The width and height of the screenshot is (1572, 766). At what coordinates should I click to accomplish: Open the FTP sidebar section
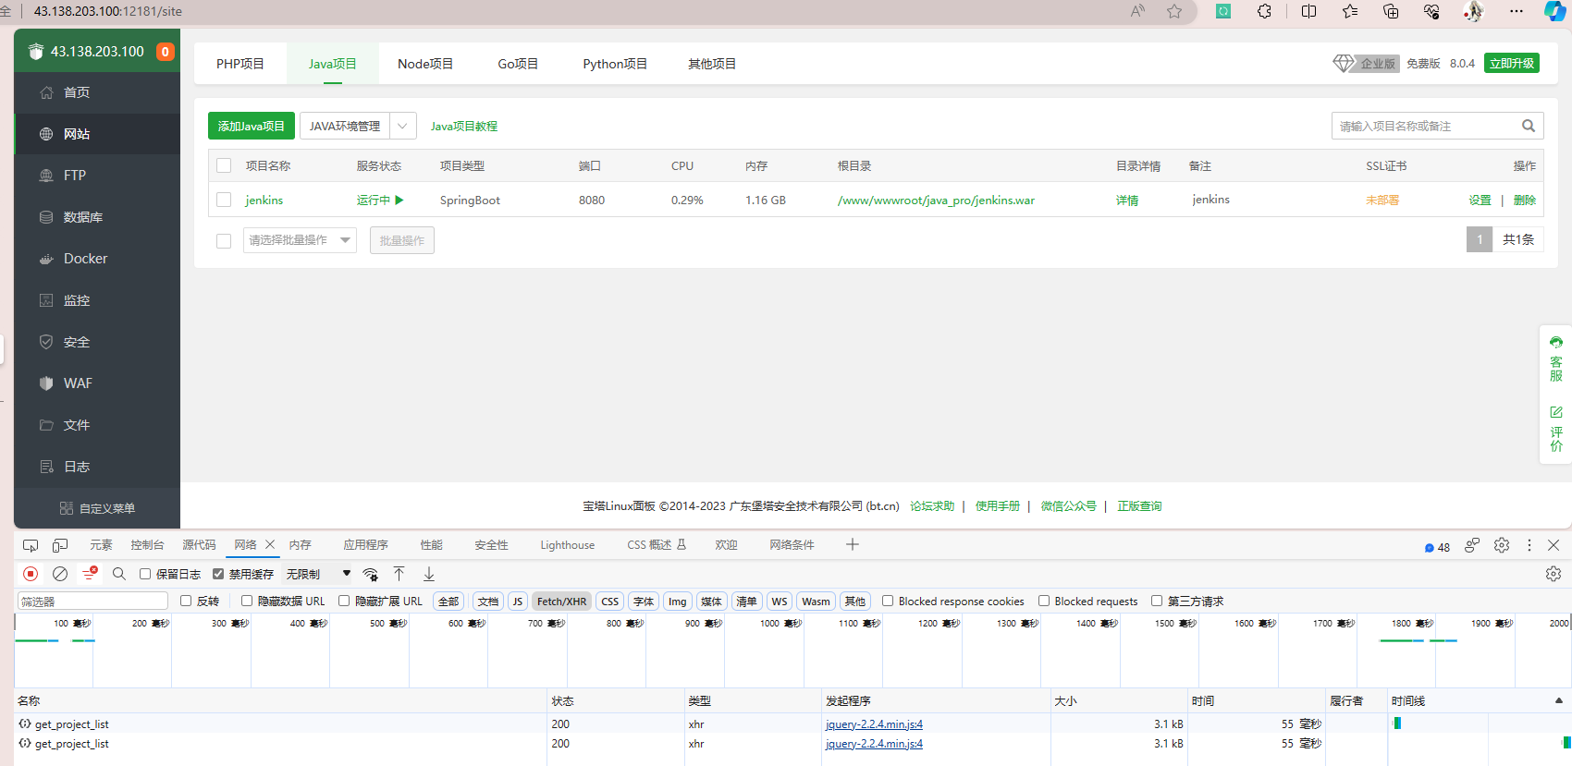coord(97,176)
